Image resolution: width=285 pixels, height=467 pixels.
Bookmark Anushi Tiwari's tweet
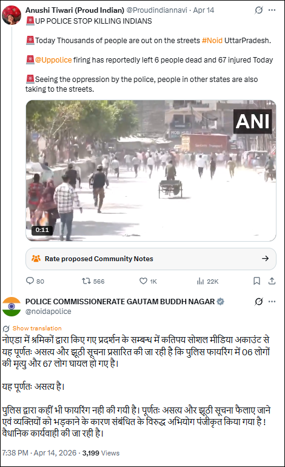(256, 281)
